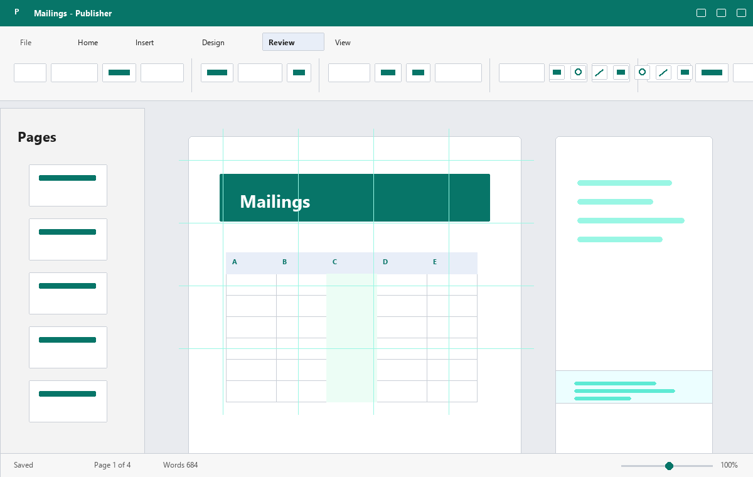
Task: Click column header 'D' in the table
Action: pos(385,262)
